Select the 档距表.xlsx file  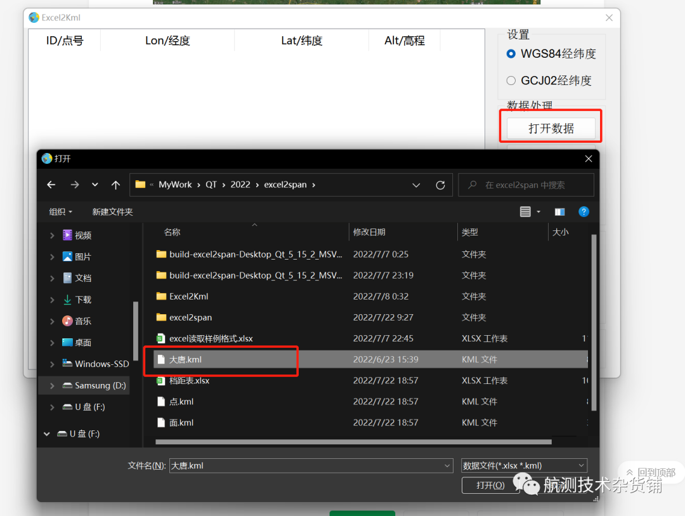pos(189,380)
